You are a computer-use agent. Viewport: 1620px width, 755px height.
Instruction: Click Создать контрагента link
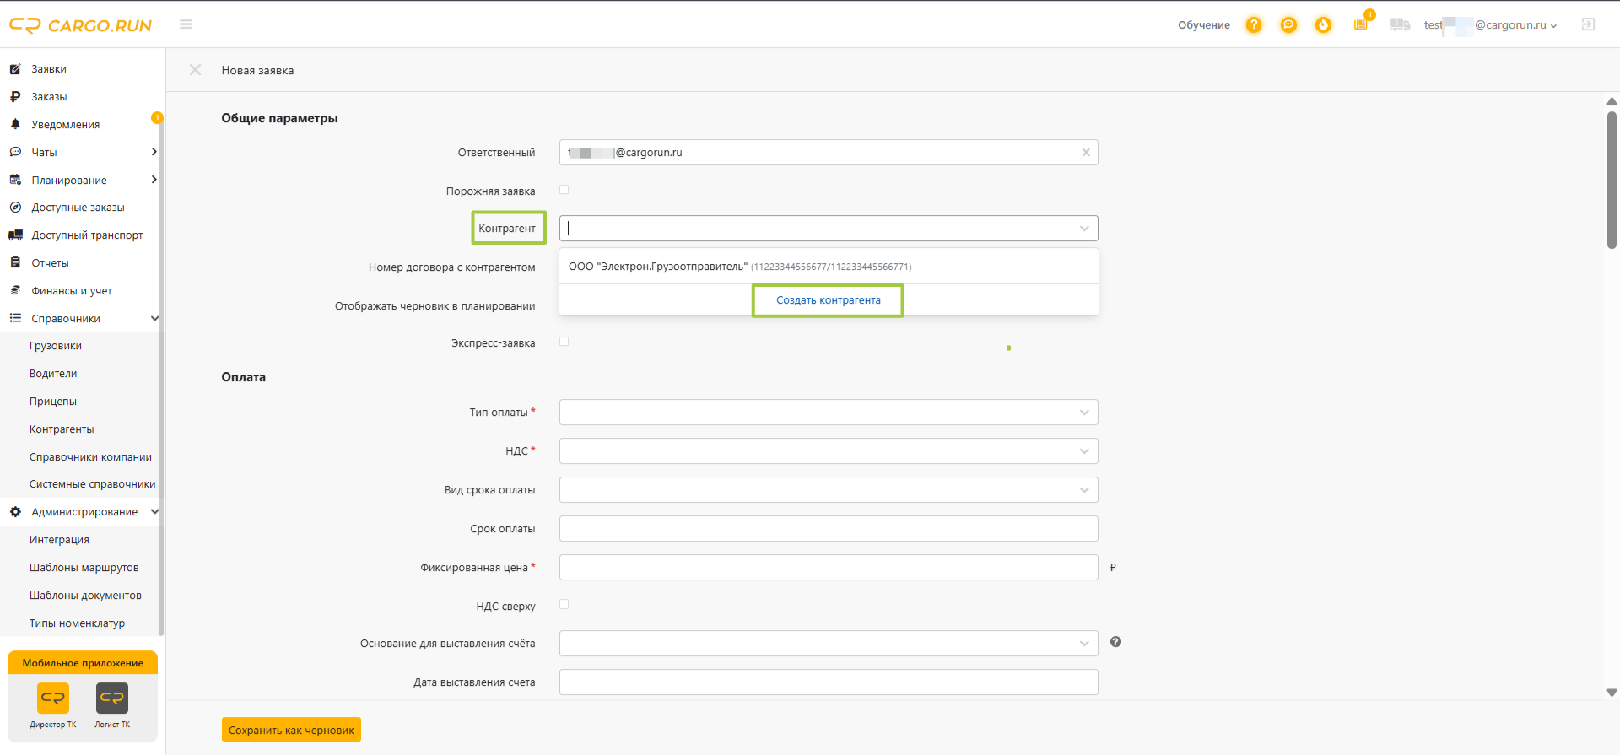tap(828, 300)
